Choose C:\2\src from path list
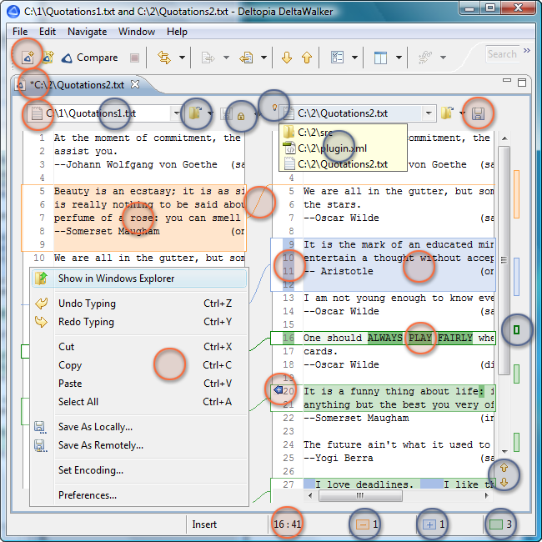This screenshot has width=542, height=542. point(343,132)
